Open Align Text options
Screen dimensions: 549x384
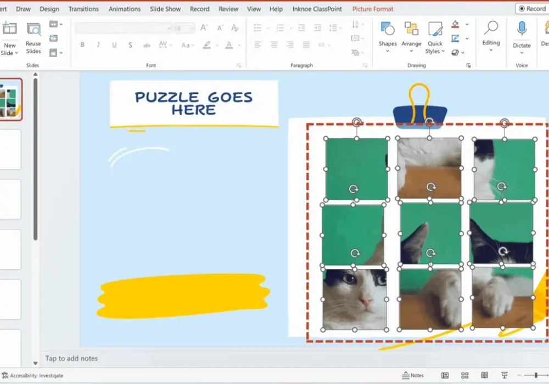click(358, 38)
